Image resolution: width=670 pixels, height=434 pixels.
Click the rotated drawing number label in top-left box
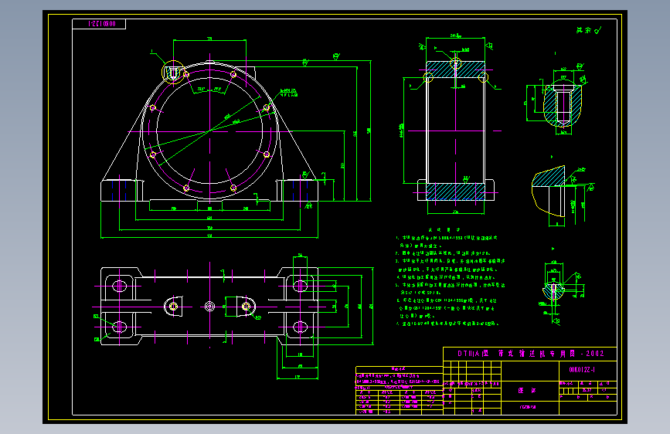coord(101,24)
